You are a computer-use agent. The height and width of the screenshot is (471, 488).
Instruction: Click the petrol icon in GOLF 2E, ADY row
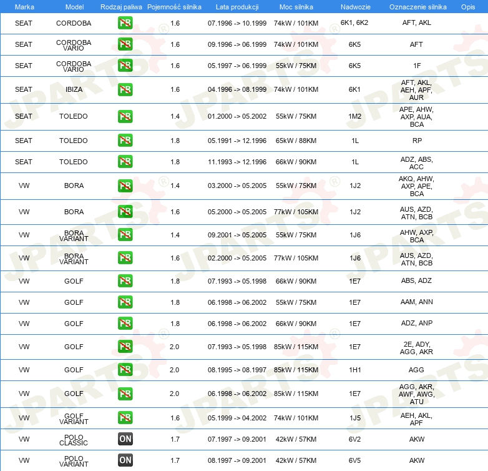point(125,347)
